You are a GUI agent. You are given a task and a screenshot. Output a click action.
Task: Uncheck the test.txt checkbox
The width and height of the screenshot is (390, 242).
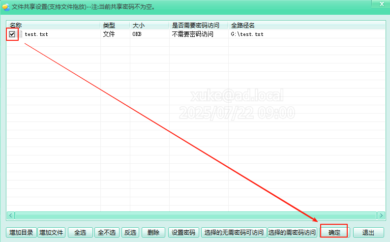click(12, 34)
